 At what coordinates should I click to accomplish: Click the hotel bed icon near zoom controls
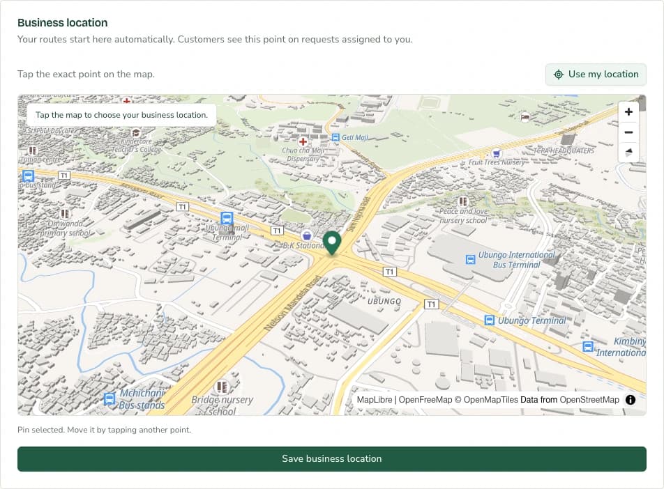click(x=525, y=118)
